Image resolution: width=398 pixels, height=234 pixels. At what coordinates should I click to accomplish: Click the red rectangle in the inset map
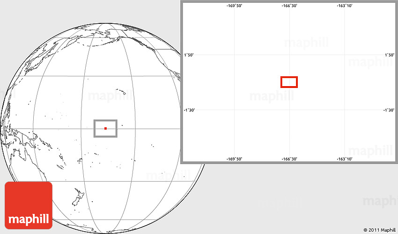tap(289, 82)
